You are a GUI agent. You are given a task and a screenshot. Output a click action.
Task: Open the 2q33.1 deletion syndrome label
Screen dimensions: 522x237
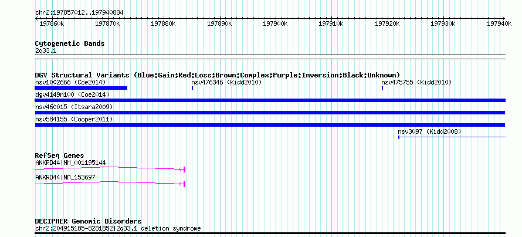coord(118,228)
